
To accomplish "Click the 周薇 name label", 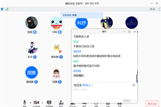I will 55,82.
